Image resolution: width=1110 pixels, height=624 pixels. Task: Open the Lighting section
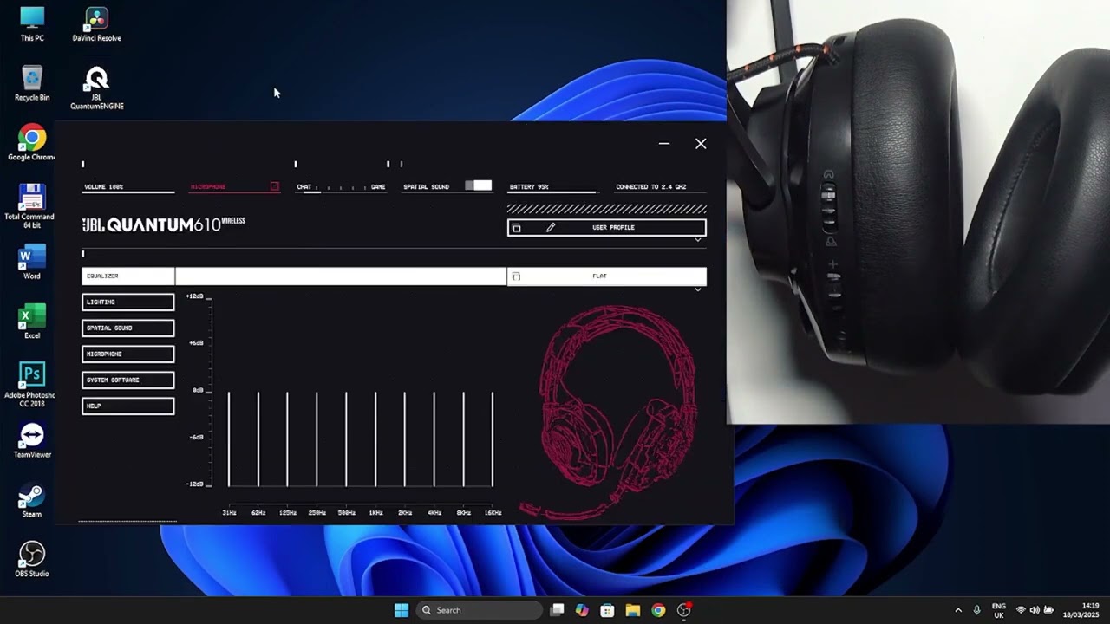coord(128,302)
